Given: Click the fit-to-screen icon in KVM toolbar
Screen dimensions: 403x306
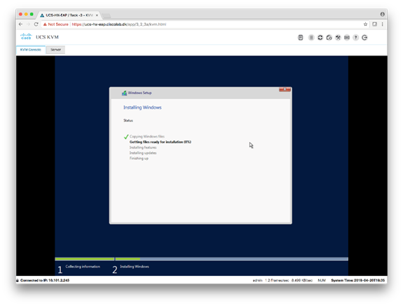Looking at the screenshot, I should [347, 38].
